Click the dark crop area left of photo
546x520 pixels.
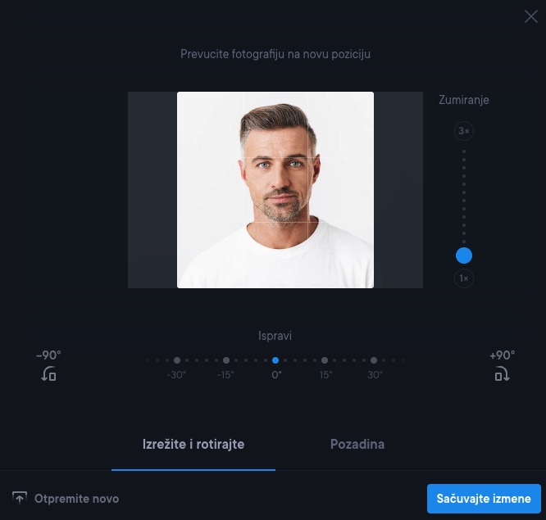click(152, 190)
